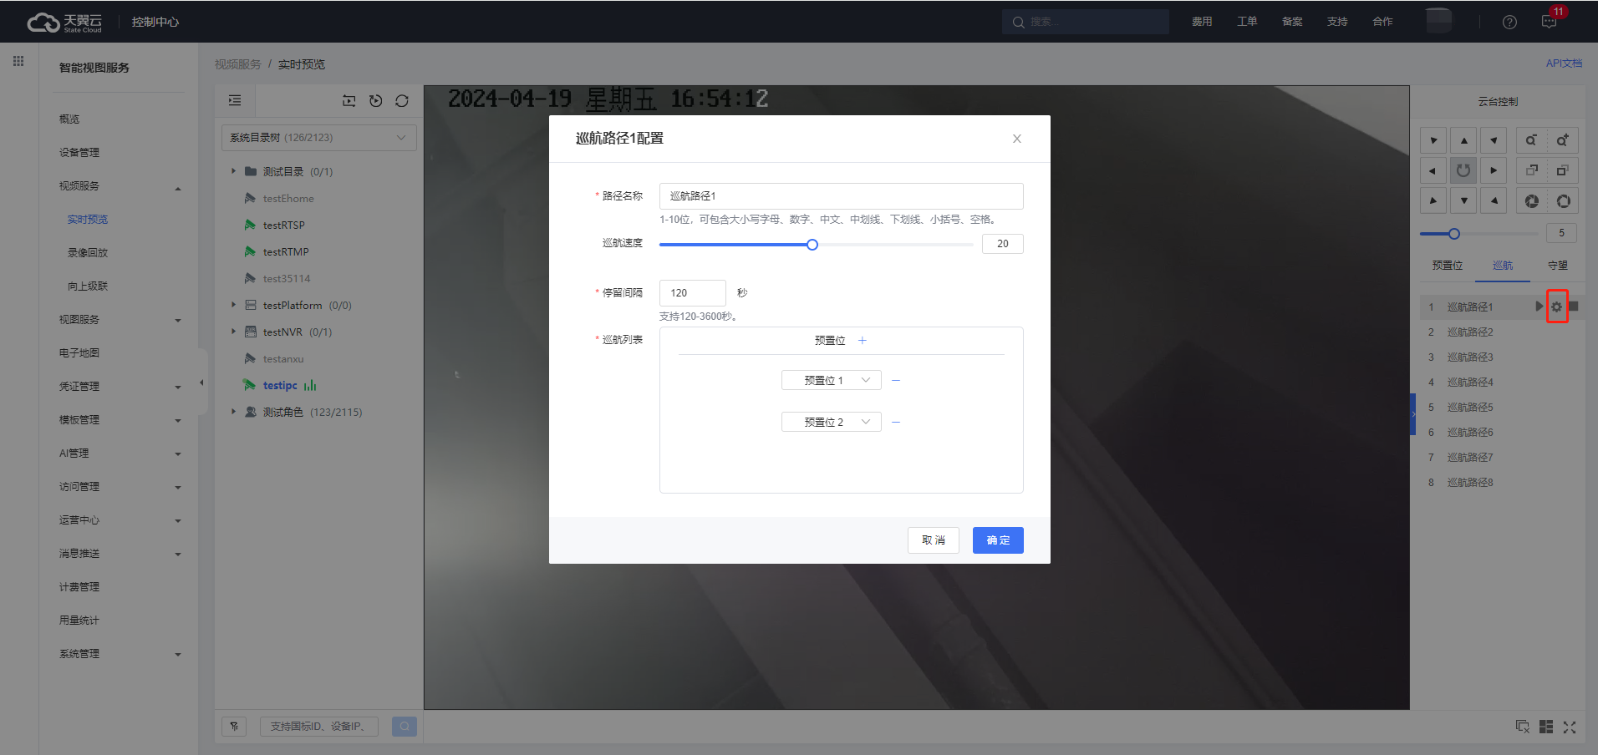Open the 费用 top menu
The width and height of the screenshot is (1598, 755).
pyautogui.click(x=1202, y=22)
